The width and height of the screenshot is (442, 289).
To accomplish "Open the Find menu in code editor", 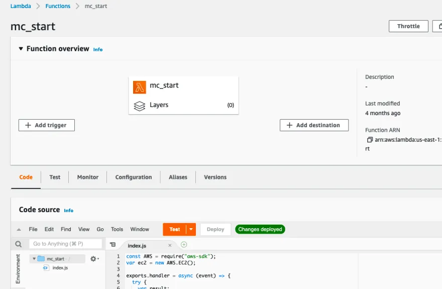I will coord(66,229).
